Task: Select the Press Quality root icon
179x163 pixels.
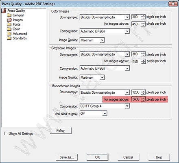Action: tap(4, 11)
